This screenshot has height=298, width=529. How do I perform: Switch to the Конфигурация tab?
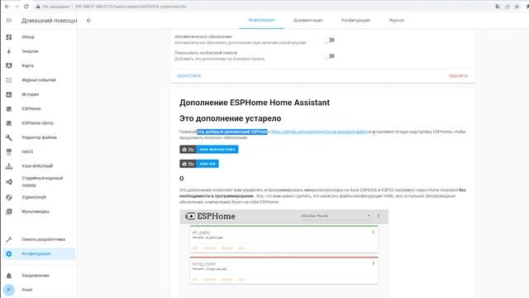(x=355, y=20)
